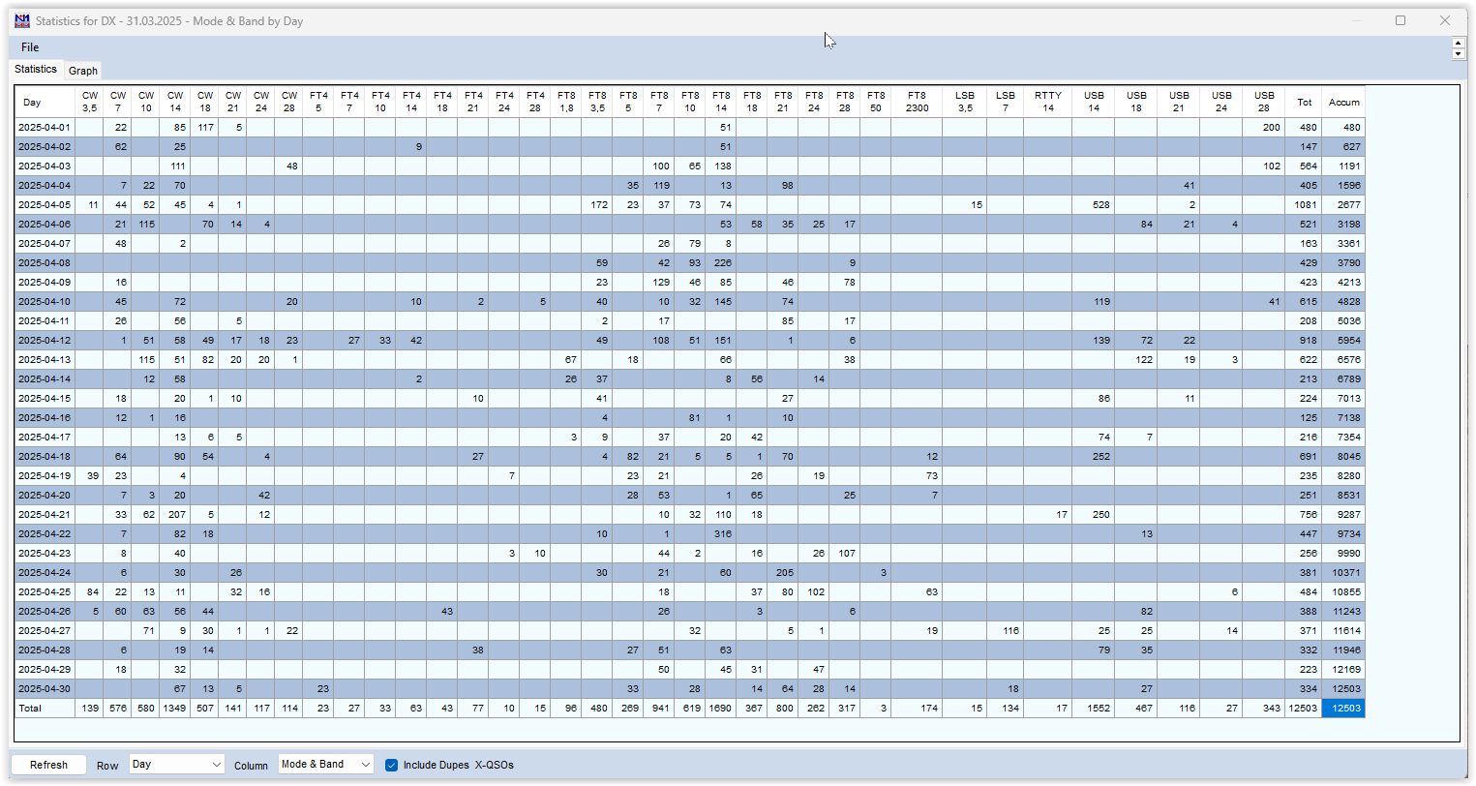The height and width of the screenshot is (786, 1476).
Task: Click the 38 FT4 21 cell for 2025-04-28
Action: coord(473,650)
